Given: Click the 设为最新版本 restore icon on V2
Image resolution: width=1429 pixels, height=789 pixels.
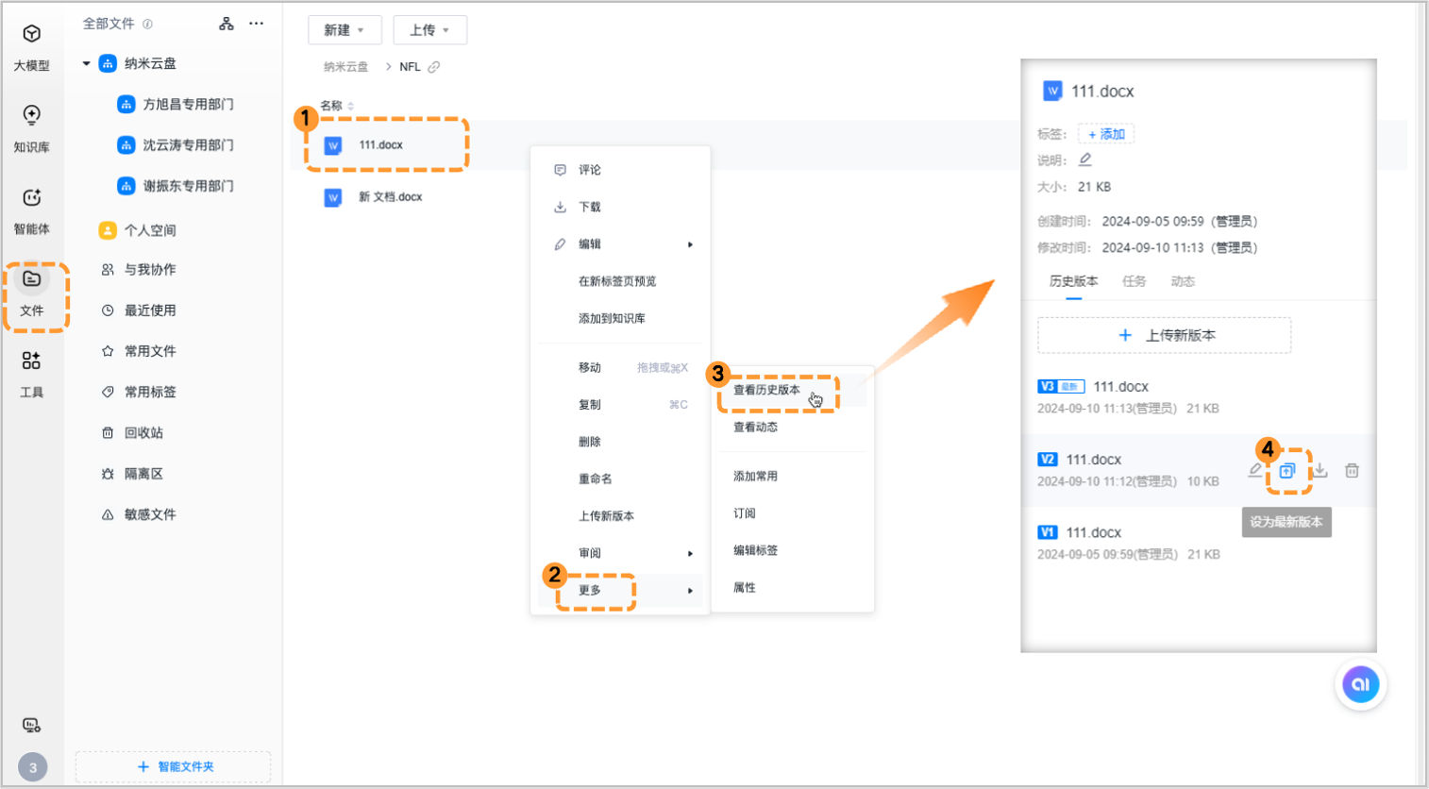Looking at the screenshot, I should pyautogui.click(x=1287, y=470).
